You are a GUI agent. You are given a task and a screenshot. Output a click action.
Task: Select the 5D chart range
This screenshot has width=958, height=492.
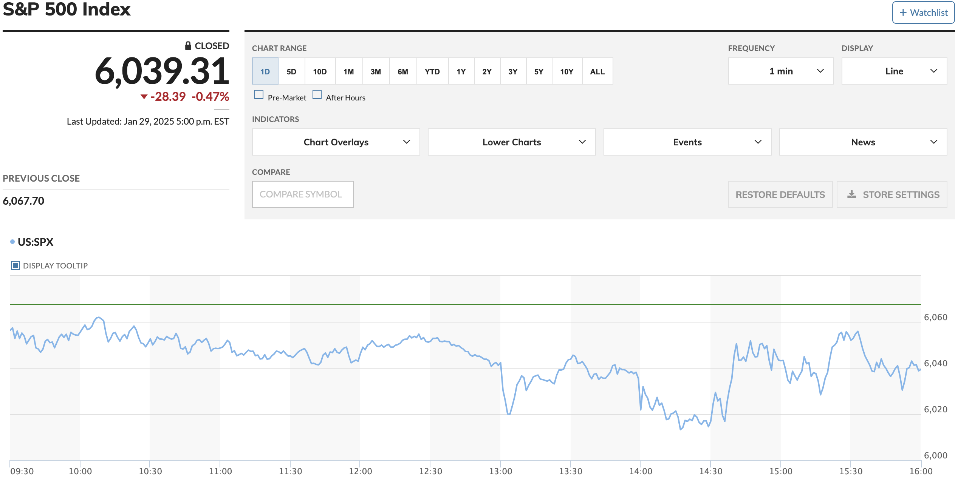coord(291,71)
